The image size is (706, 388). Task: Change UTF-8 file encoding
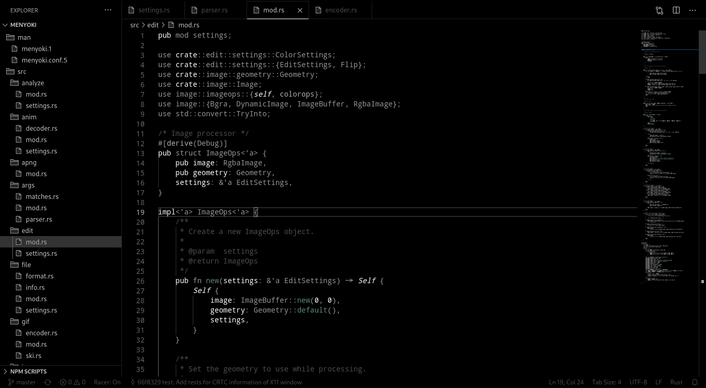pos(638,382)
